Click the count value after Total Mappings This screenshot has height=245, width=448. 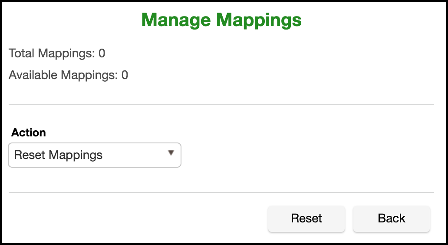(102, 53)
